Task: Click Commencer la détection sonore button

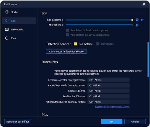Action: (x=66, y=51)
